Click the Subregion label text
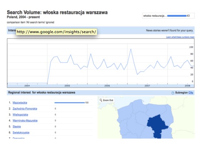Viewport: 201px width, 153px height. pyautogui.click(x=181, y=93)
